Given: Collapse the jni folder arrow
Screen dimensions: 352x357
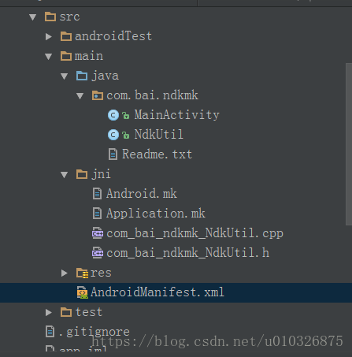Looking at the screenshot, I should pyautogui.click(x=65, y=175).
